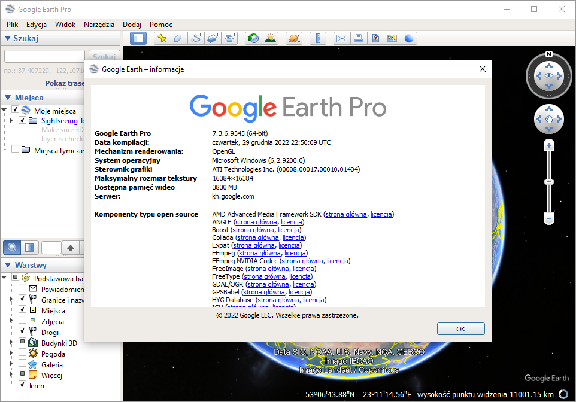Viewport: 576px width, 402px height.
Task: Open ANGLE strona główna link
Action: point(256,222)
